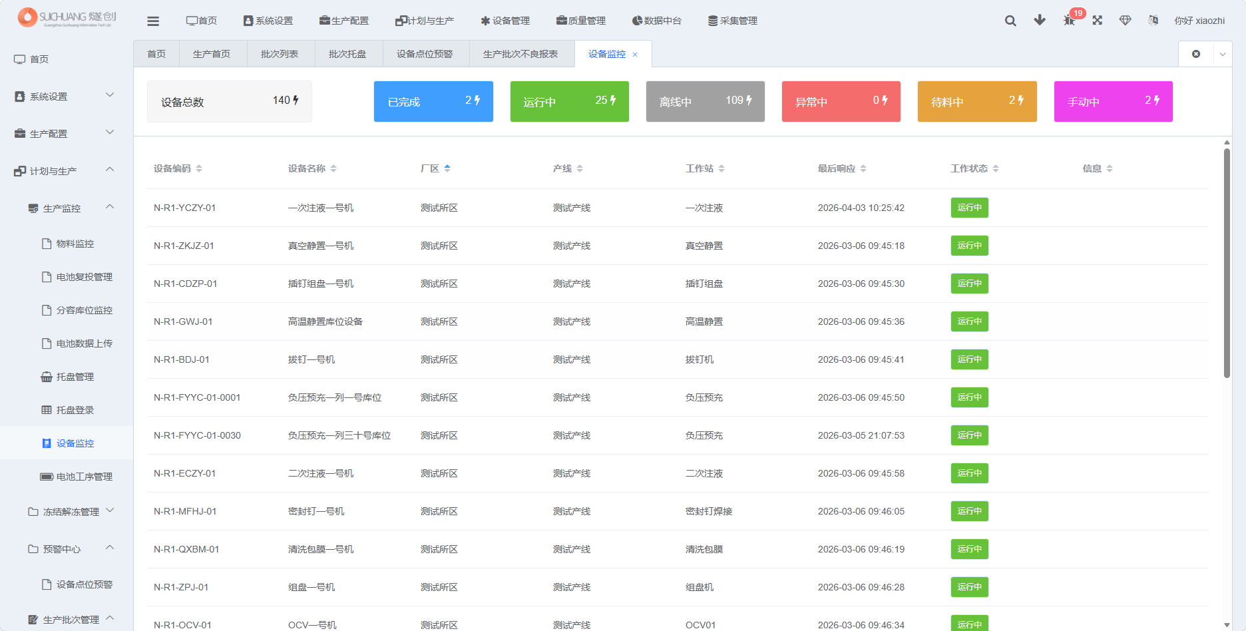Click the download arrow icon

(1040, 21)
